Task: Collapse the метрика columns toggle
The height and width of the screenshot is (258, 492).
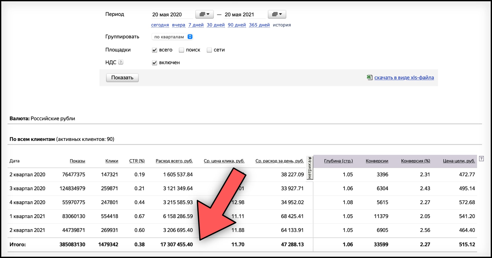Action: coord(310,168)
